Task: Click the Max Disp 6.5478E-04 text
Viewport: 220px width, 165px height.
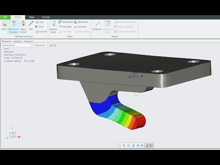Action: pos(15,55)
